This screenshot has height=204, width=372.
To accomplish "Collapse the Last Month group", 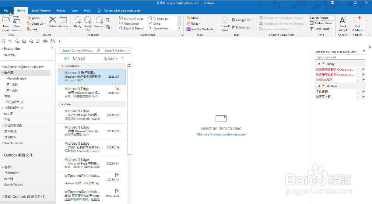I will pos(62,66).
